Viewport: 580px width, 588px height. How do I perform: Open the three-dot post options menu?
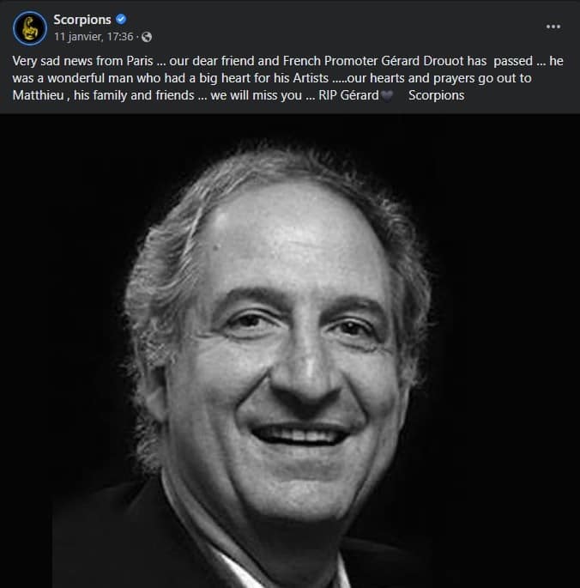pyautogui.click(x=553, y=27)
